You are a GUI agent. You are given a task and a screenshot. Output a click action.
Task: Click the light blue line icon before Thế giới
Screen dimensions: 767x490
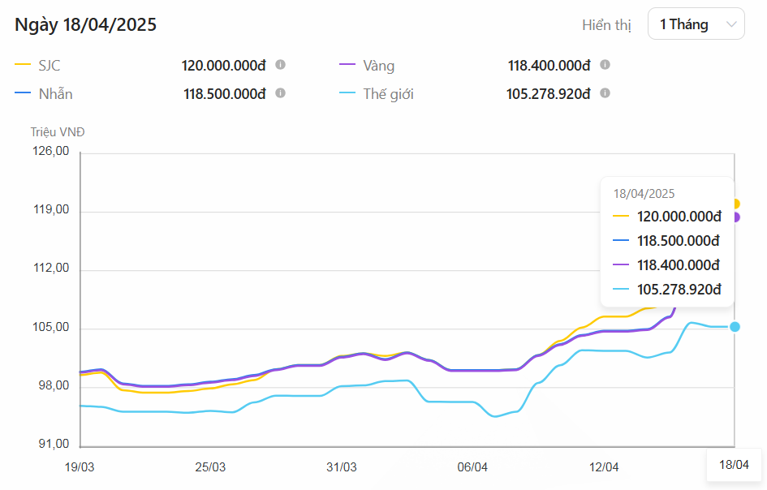[347, 93]
